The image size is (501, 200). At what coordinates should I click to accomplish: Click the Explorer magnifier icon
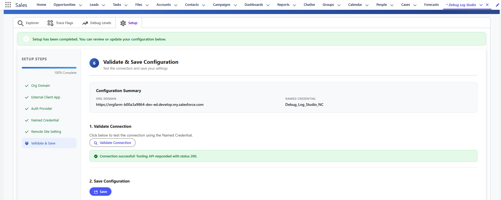[x=20, y=23]
